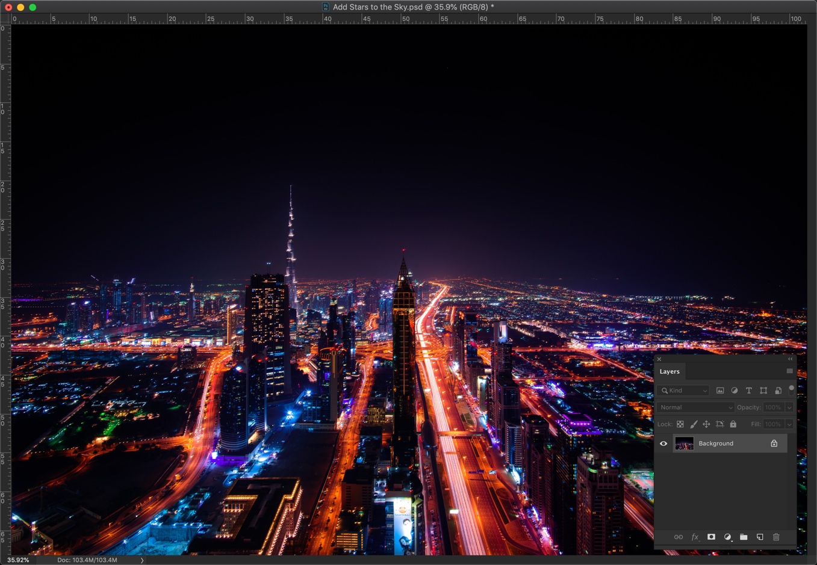Lock position with move arrows icon
This screenshot has width=817, height=565.
pyautogui.click(x=706, y=424)
